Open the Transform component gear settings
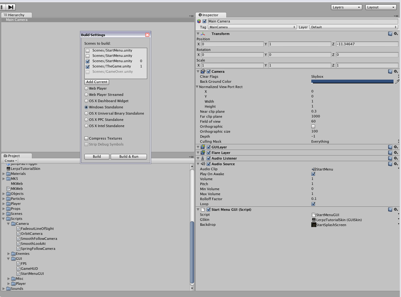This screenshot has width=401, height=297. (x=396, y=33)
